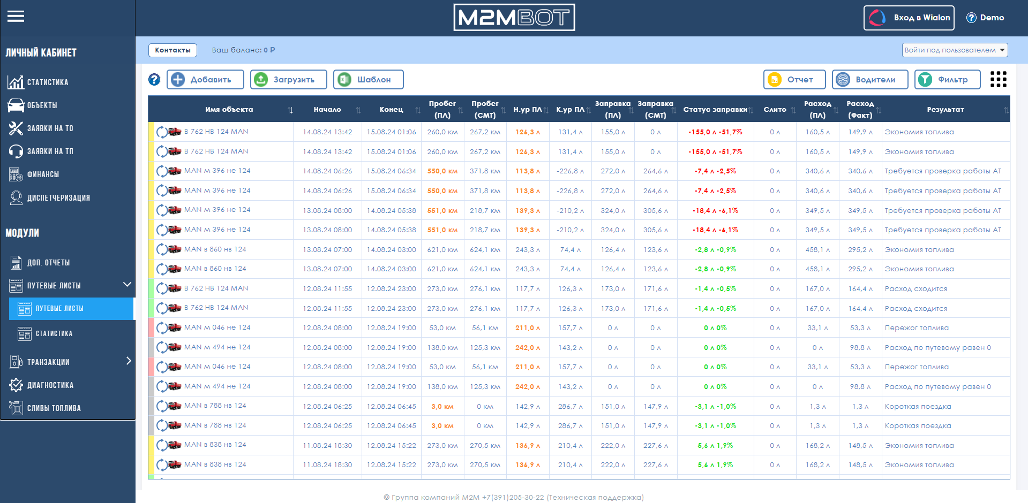Open the Войти под пользователем dropdown
Viewport: 1028px width, 503px height.
point(955,50)
